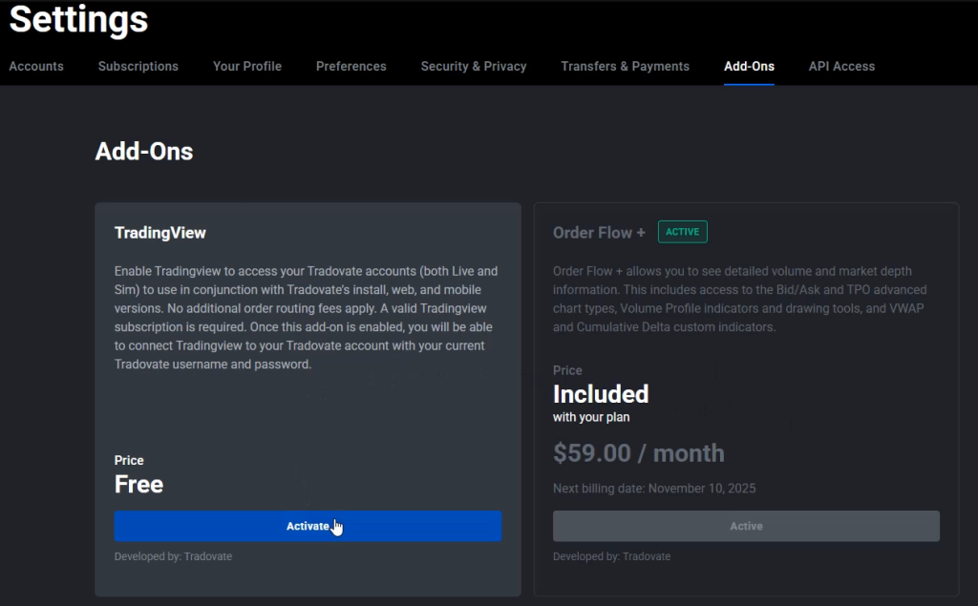The width and height of the screenshot is (978, 606).
Task: Click the green ACTIVE badge
Action: point(682,232)
